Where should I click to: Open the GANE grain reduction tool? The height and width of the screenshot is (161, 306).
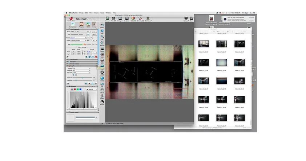102,79
